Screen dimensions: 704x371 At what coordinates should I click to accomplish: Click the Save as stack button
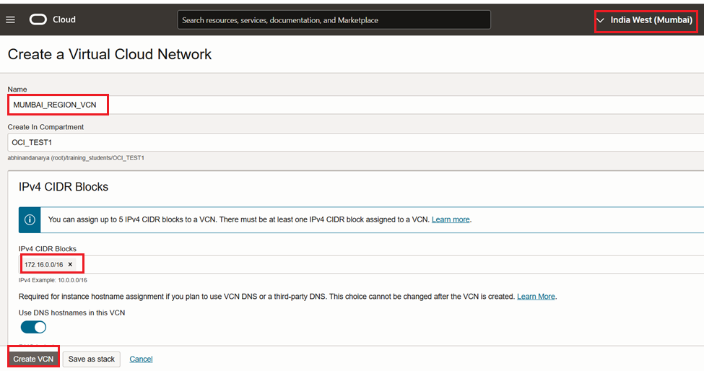91,359
